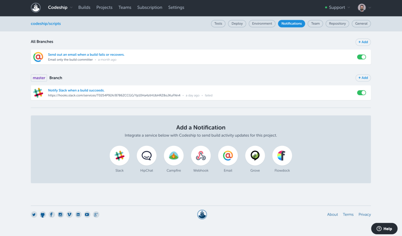Add a Webhook notification integration
The height and width of the screenshot is (236, 402).
click(x=201, y=156)
